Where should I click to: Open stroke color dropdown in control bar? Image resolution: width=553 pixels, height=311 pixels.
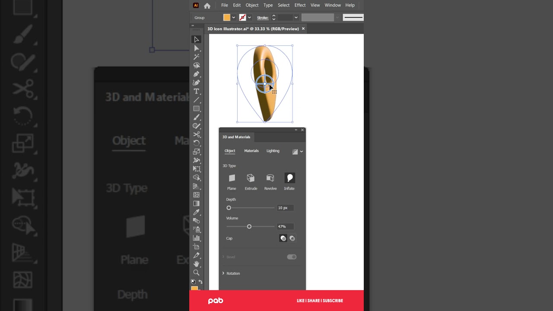[249, 18]
